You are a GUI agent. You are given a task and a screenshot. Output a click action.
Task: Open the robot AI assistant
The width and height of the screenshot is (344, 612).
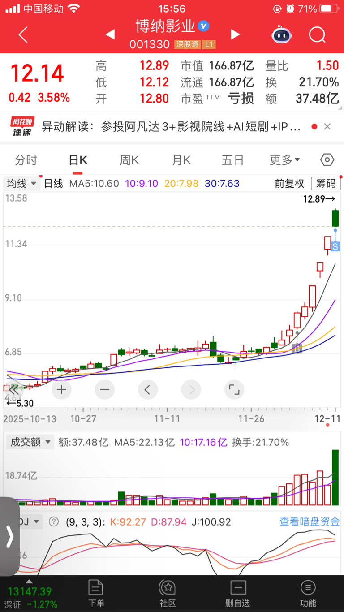coord(282,34)
